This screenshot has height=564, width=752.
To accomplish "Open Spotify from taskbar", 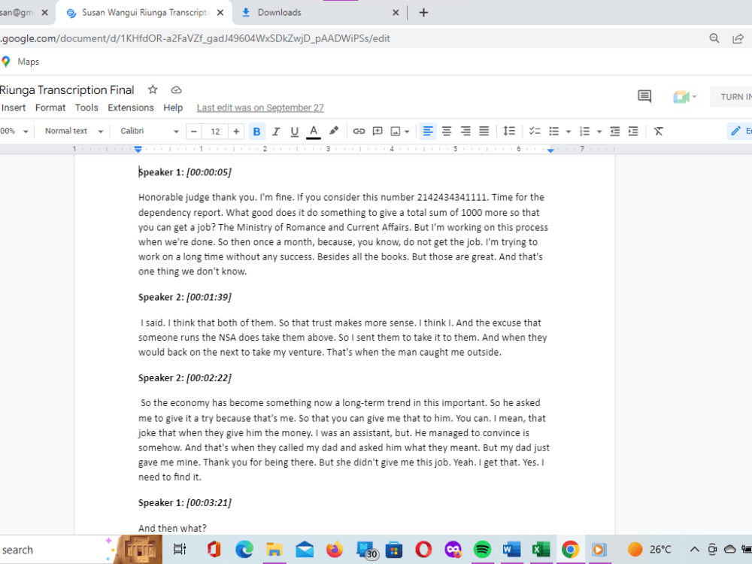I will pos(482,550).
